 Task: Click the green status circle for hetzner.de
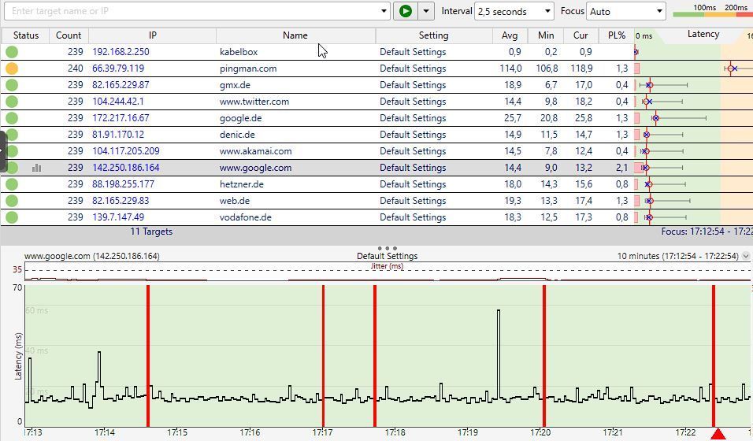12,184
